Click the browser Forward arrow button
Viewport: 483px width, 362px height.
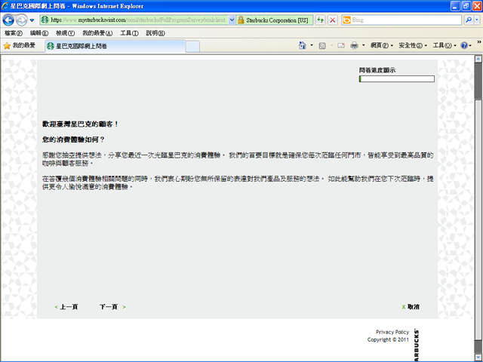click(21, 20)
